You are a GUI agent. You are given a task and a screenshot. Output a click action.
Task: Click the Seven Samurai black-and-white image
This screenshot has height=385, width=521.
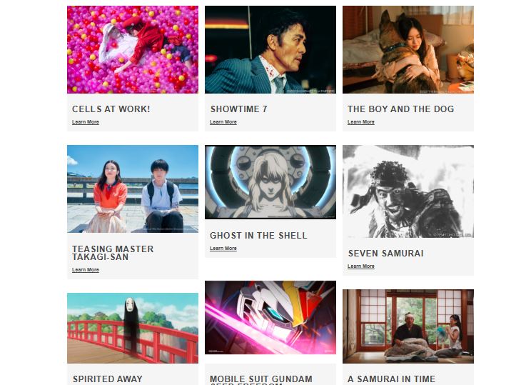coord(408,191)
